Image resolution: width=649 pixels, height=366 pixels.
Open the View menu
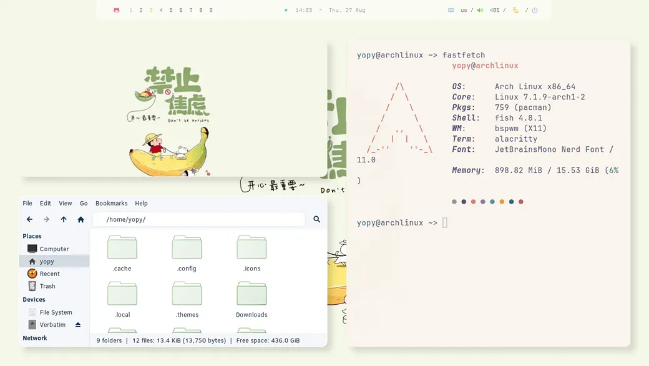pyautogui.click(x=66, y=203)
